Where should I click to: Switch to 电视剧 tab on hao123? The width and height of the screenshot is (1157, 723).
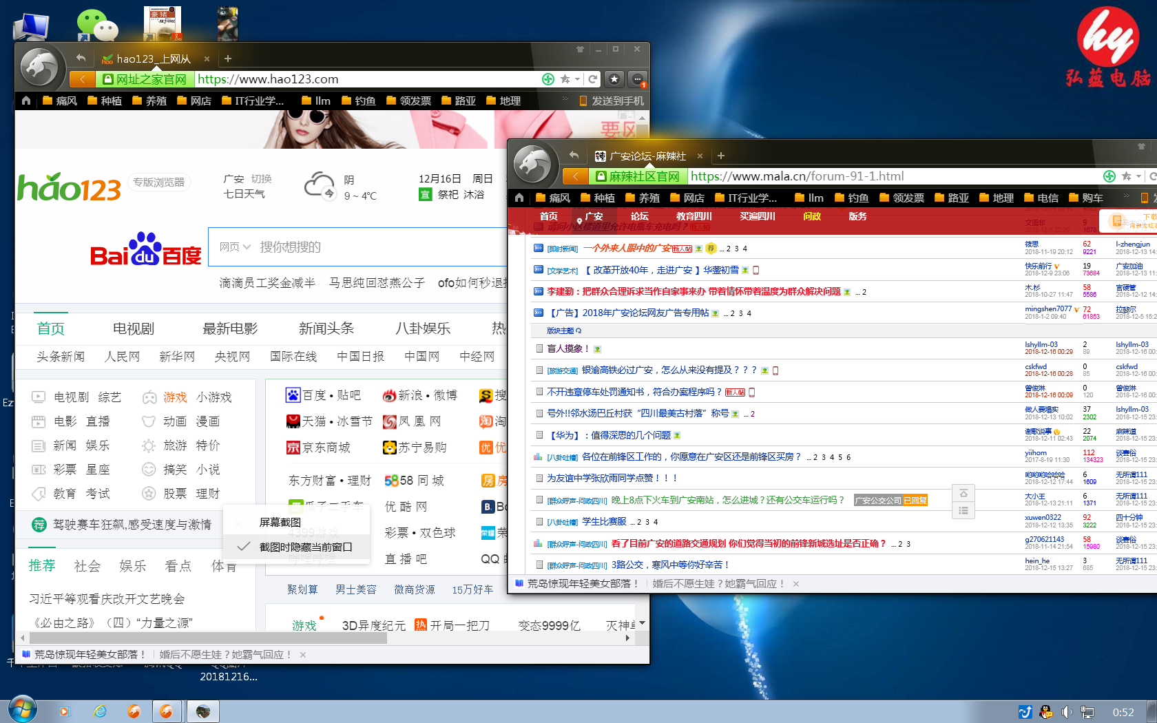coord(134,328)
